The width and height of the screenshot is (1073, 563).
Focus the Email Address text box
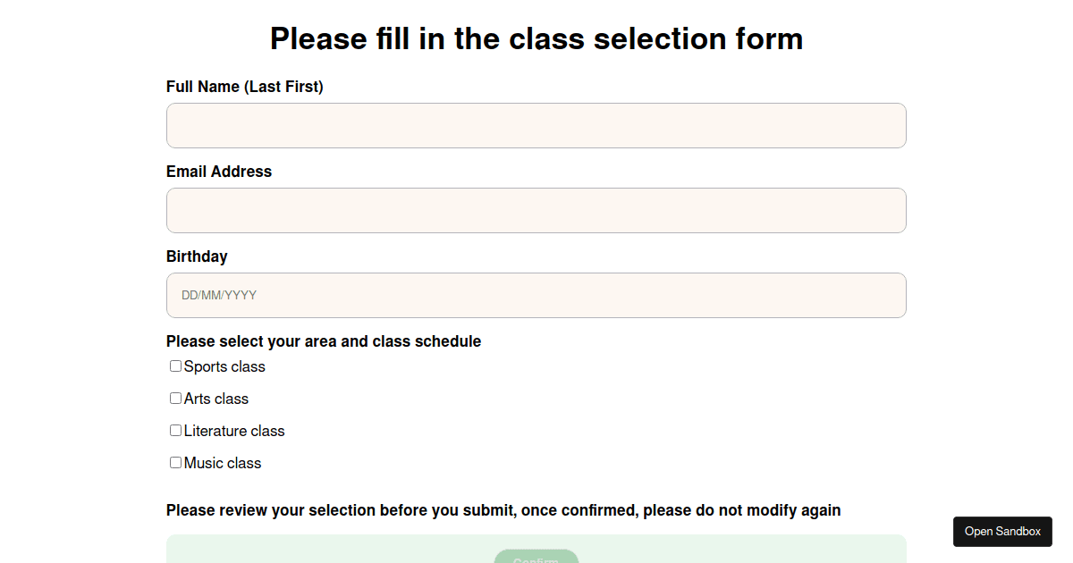(536, 210)
